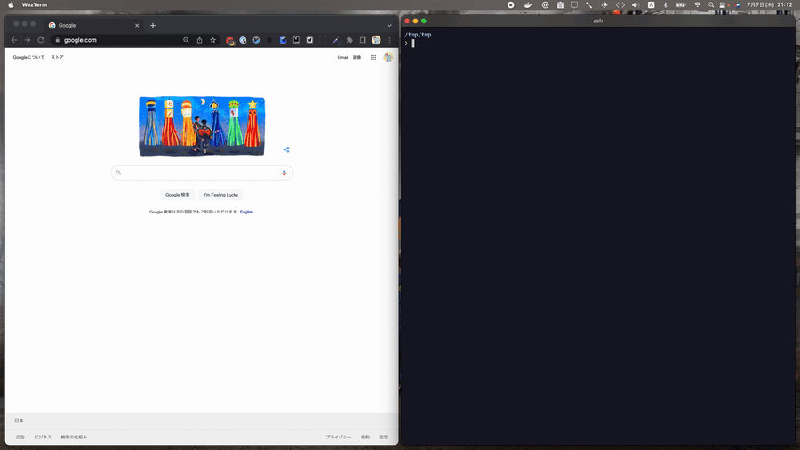
Task: Open the zoom magnifier in address bar
Action: (x=187, y=40)
